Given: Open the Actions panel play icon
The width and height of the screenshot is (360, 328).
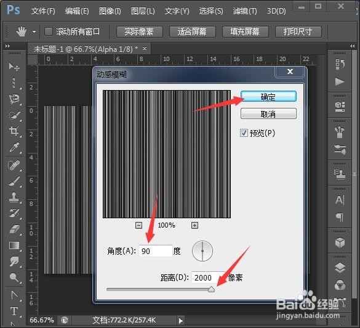Looking at the screenshot, I should tap(340, 81).
